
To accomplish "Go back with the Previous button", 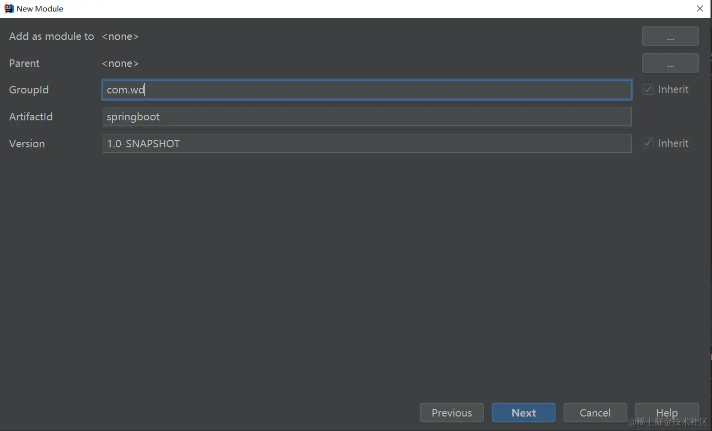I will tap(452, 413).
